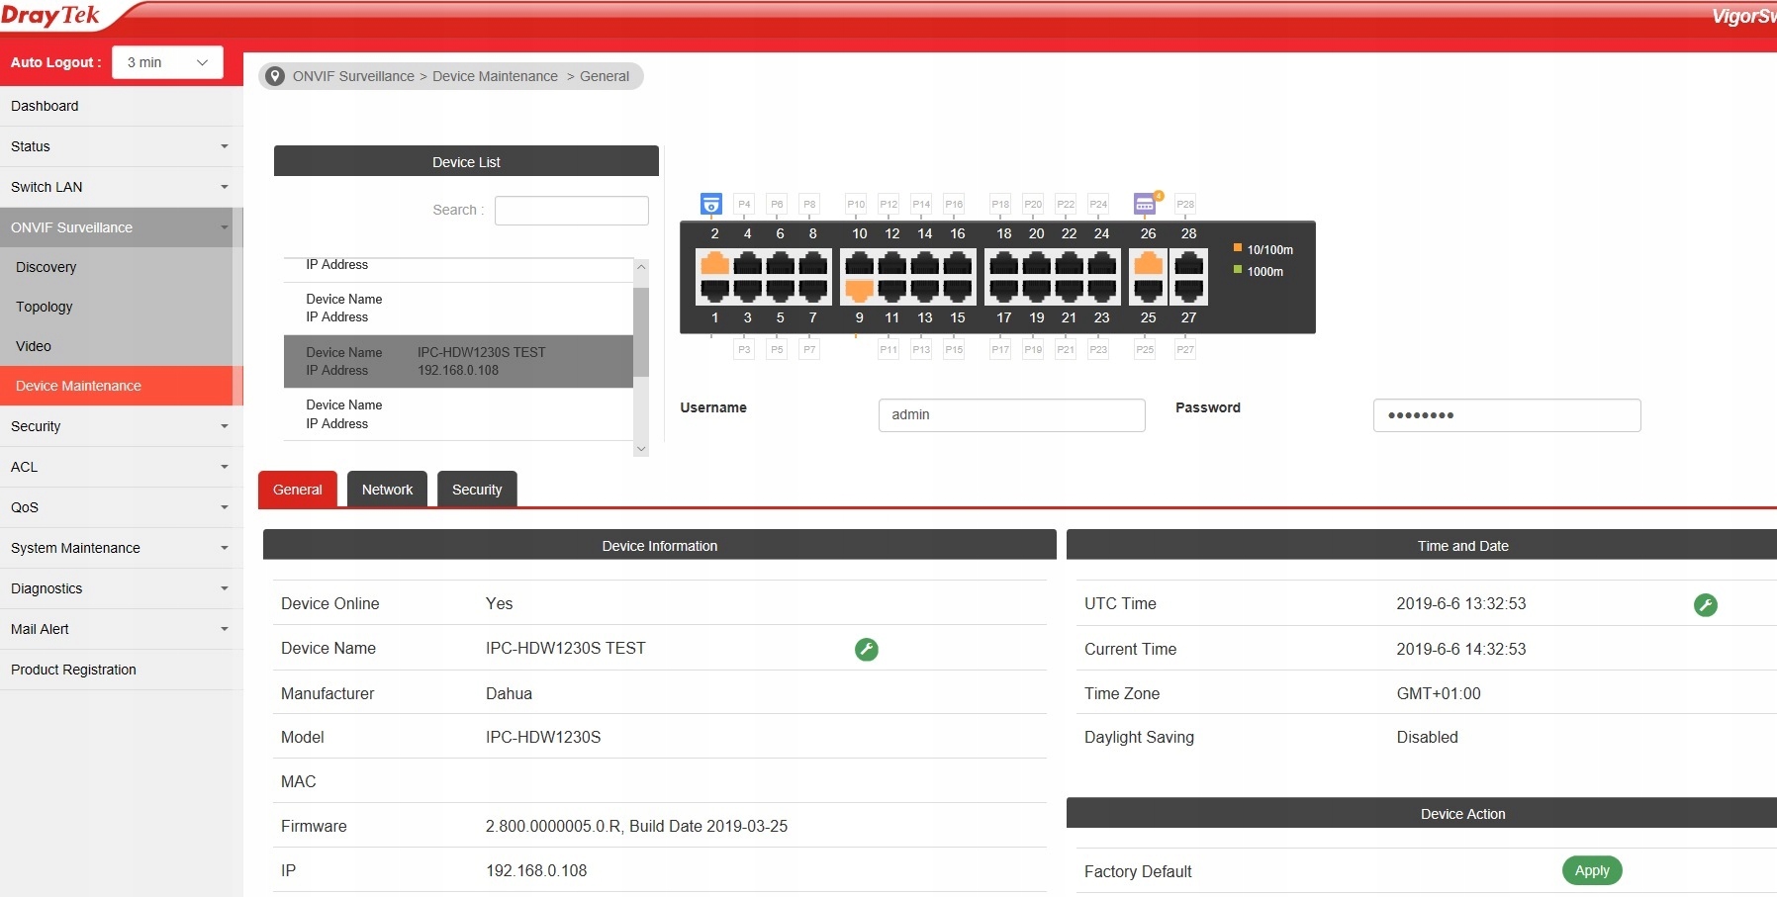The image size is (1777, 897).
Task: Click the device list Search field
Action: pos(571,211)
